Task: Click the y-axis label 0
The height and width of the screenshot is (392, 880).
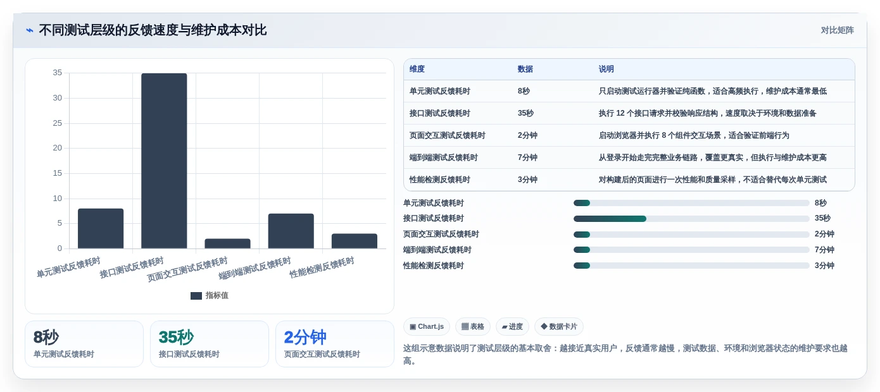Action: pyautogui.click(x=60, y=248)
